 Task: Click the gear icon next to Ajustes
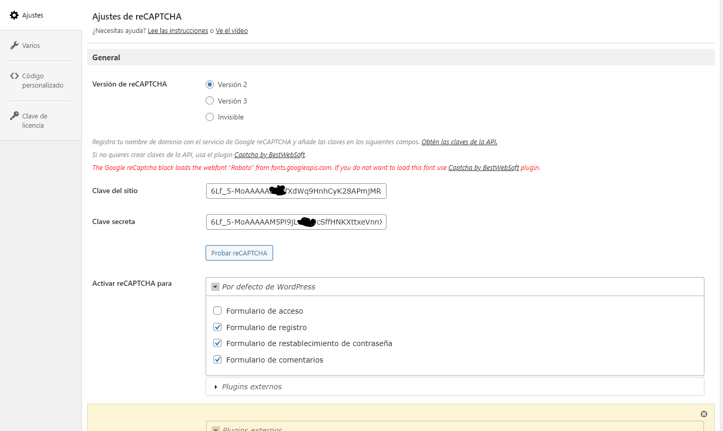click(14, 15)
